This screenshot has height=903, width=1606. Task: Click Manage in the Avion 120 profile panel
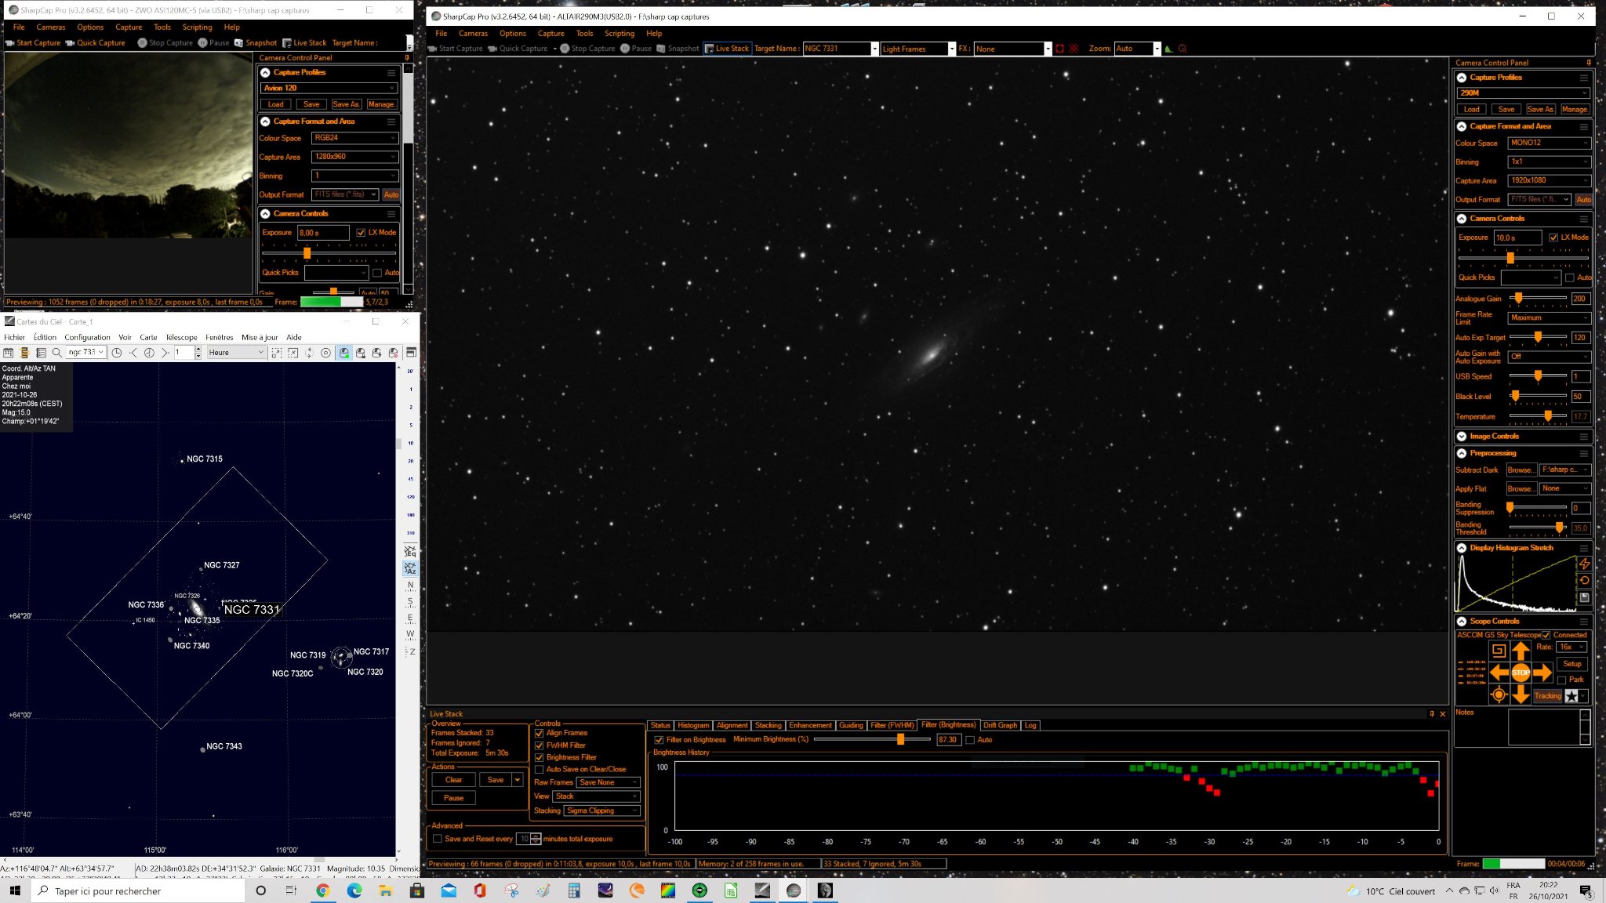click(380, 104)
